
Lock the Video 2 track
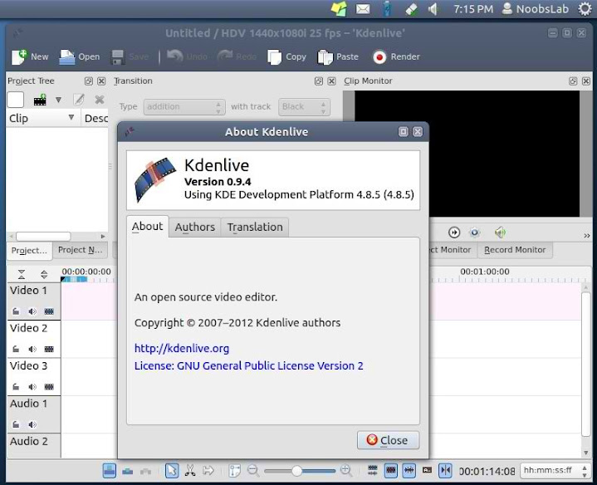coord(16,349)
